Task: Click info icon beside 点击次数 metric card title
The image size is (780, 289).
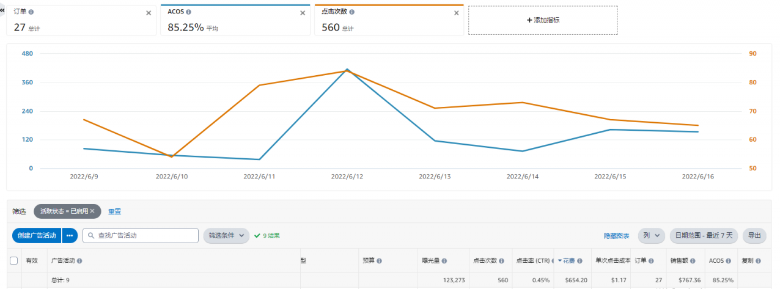Action: pyautogui.click(x=353, y=12)
